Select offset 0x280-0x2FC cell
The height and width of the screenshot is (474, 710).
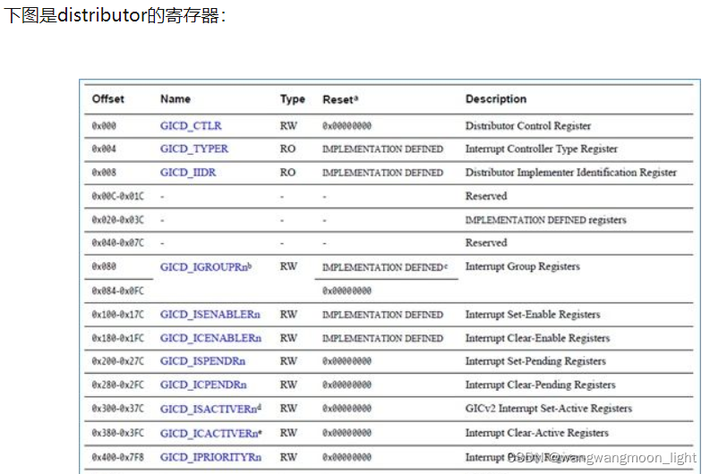coord(117,385)
